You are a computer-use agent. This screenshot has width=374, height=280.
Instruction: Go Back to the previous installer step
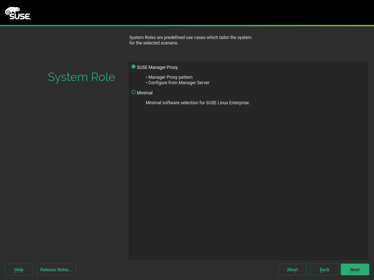[324, 269]
